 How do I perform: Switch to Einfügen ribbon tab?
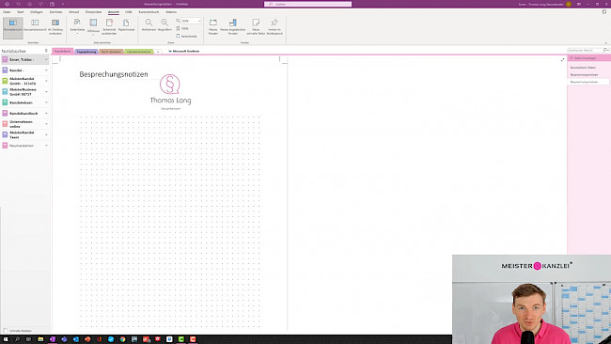pos(37,12)
